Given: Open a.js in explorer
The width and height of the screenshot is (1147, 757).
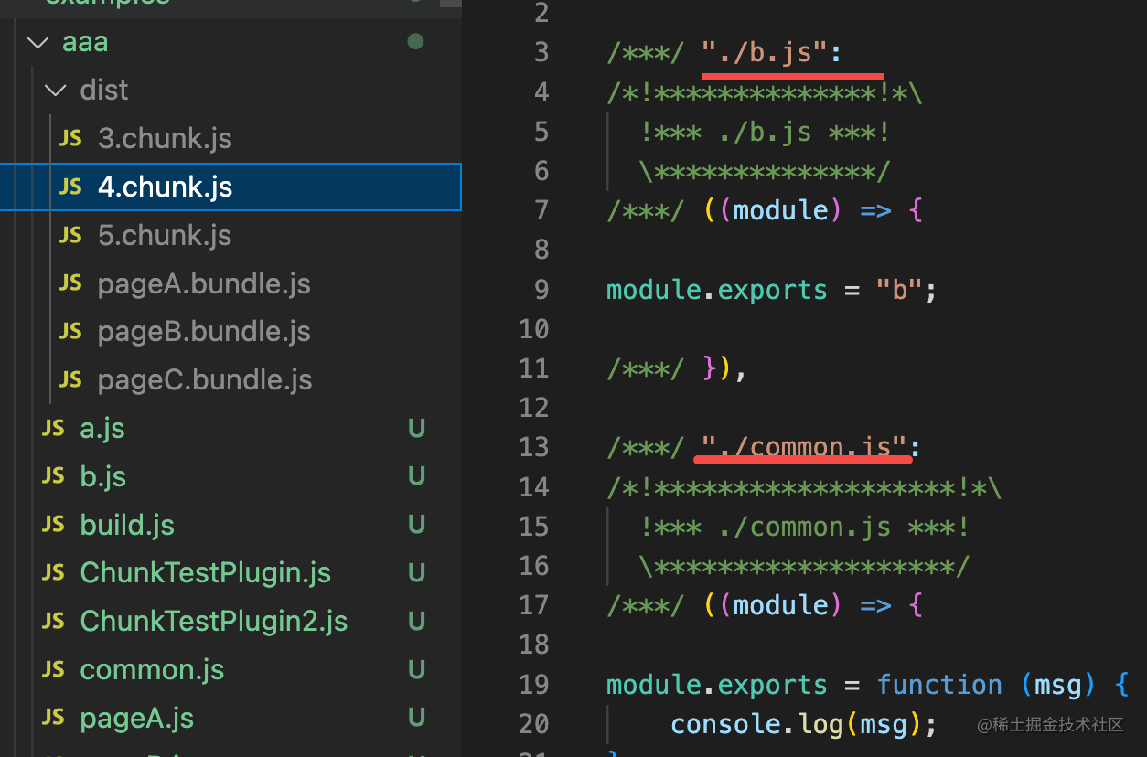Looking at the screenshot, I should [x=102, y=428].
